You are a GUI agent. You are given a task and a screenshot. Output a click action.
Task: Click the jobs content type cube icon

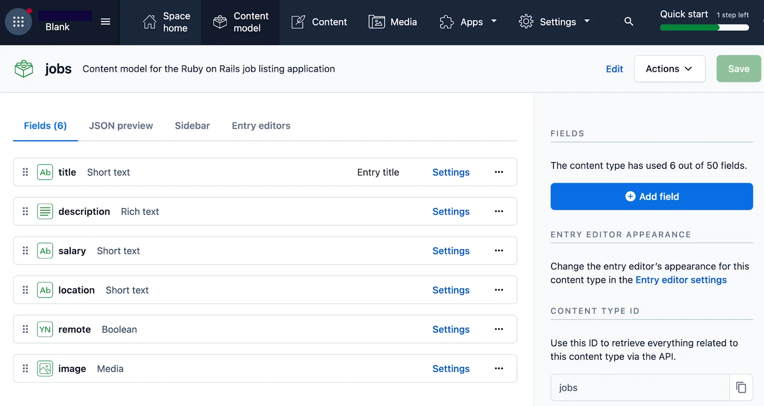(24, 69)
